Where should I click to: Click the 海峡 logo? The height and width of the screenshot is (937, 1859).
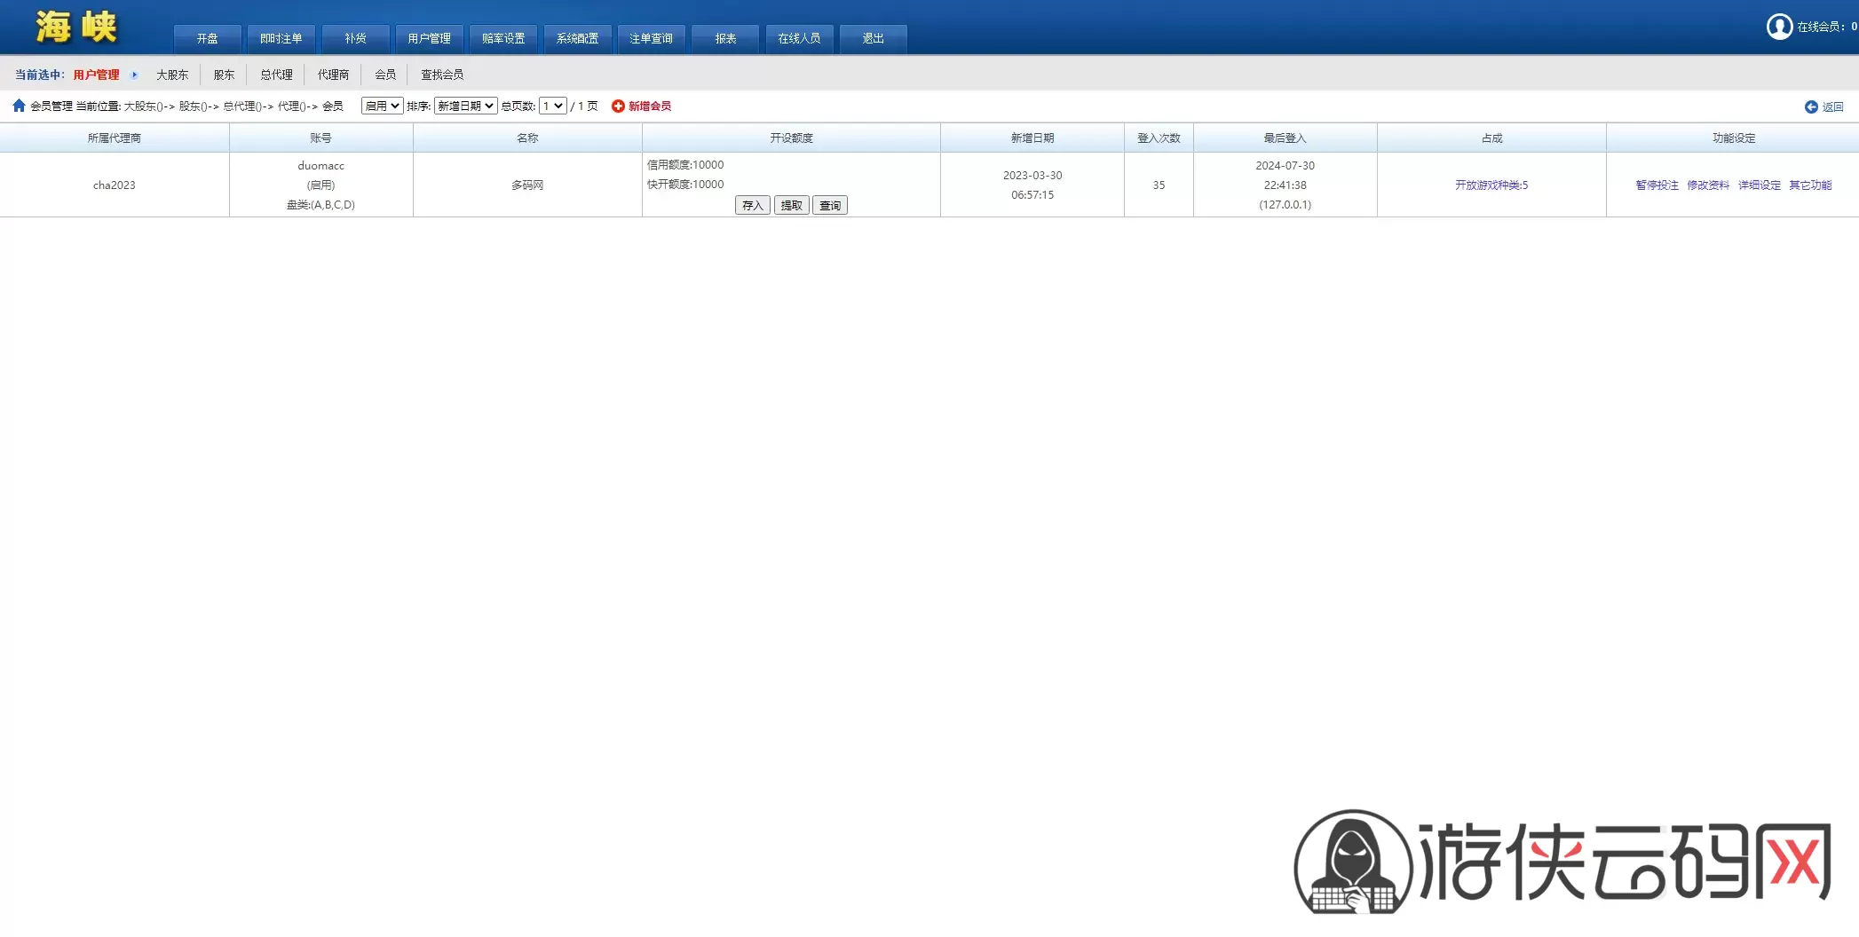pyautogui.click(x=76, y=27)
